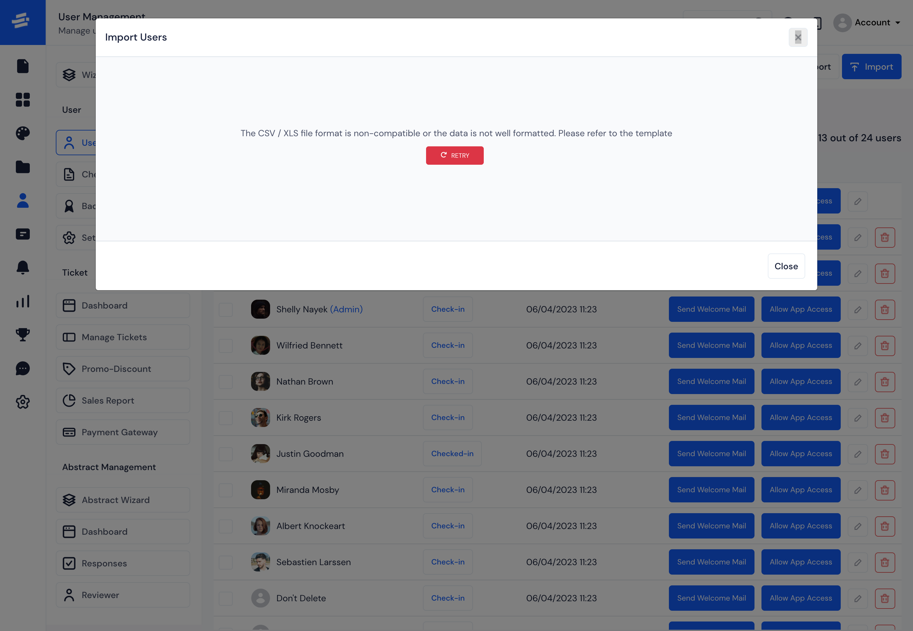Screen dimensions: 913x631
Task: Toggle Check-in for Nathan Brown
Action: click(448, 381)
